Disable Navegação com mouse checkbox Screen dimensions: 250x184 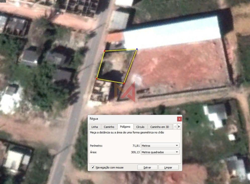coord(93,167)
